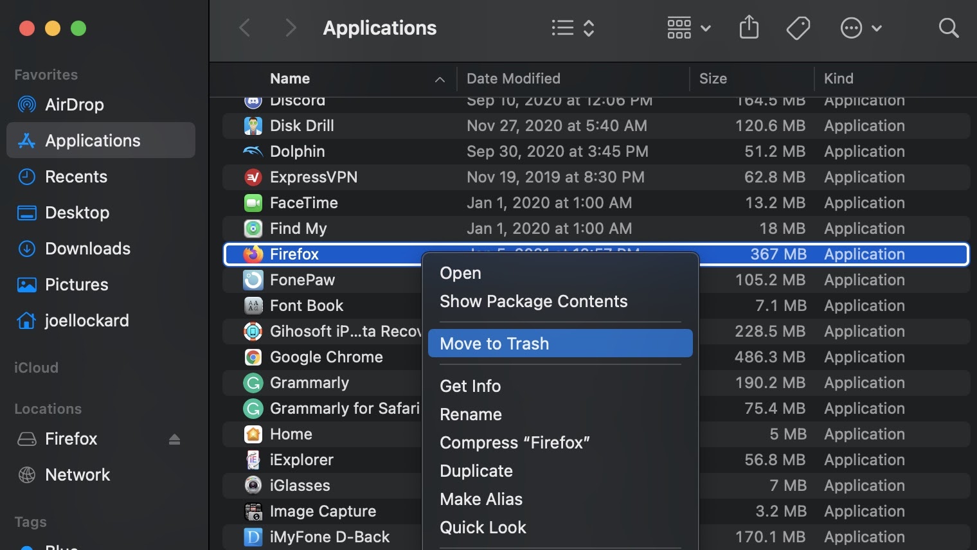Click the Share icon in toolbar
This screenshot has width=977, height=550.
(749, 28)
